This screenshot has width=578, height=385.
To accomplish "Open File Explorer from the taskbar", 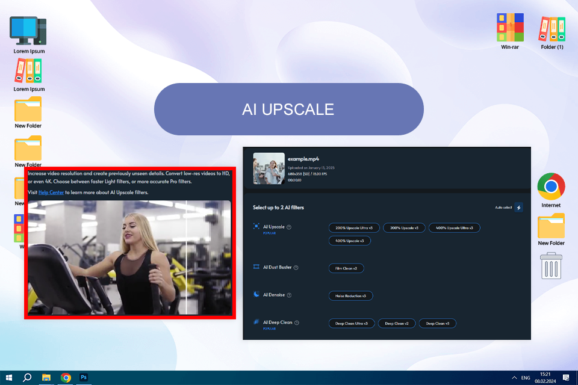I will tap(46, 378).
